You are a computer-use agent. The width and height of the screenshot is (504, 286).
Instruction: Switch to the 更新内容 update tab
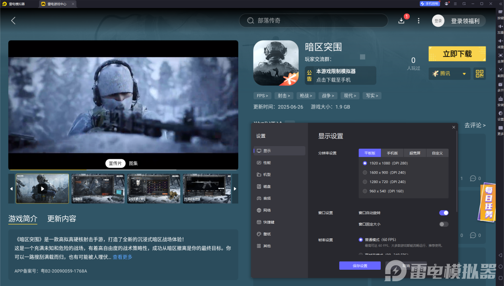pyautogui.click(x=61, y=218)
